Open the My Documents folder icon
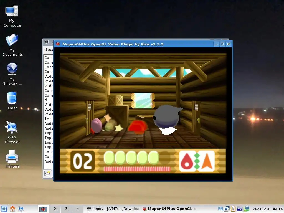This screenshot has height=213, width=284. [x=12, y=45]
